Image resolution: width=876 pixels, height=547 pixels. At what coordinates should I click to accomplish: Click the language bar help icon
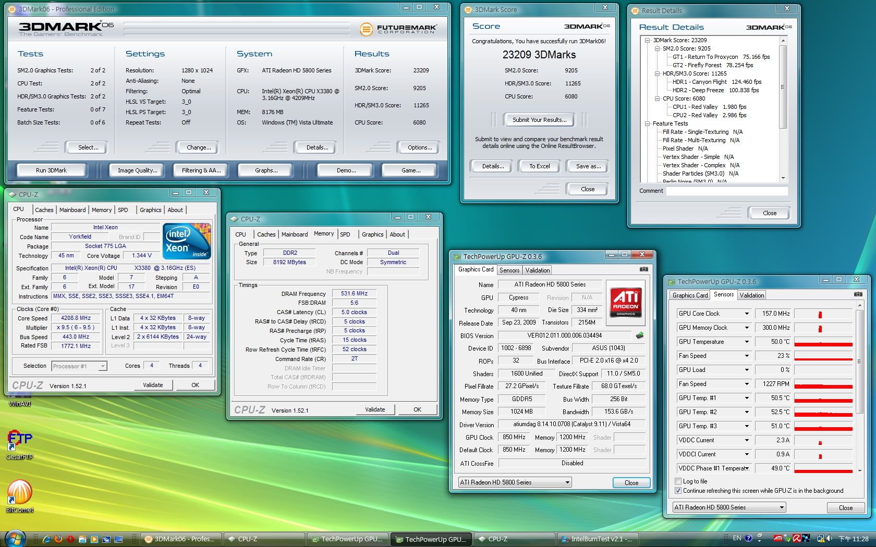(x=748, y=539)
